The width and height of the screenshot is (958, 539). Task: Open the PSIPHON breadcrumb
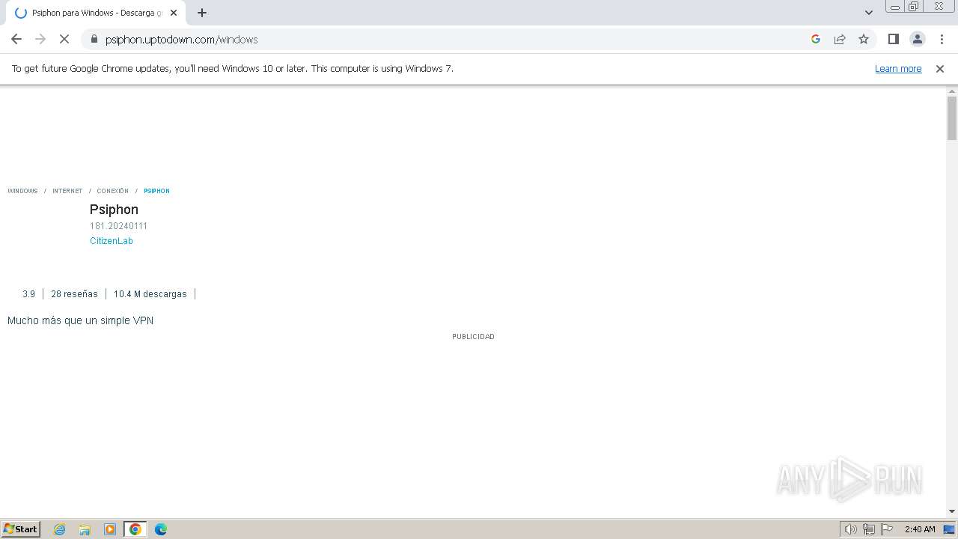point(156,191)
